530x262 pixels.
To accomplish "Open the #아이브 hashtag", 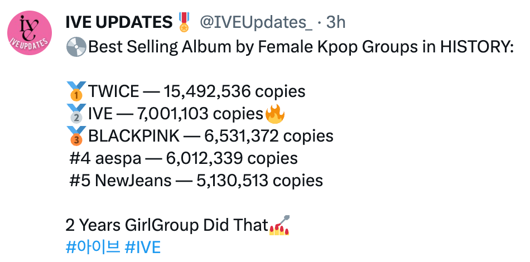I will click(93, 248).
